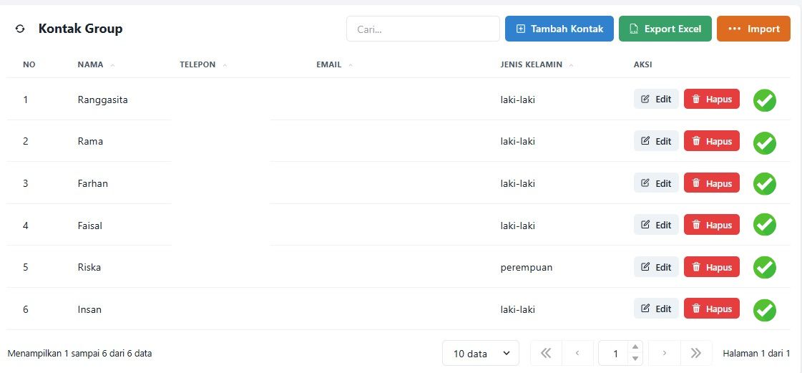Screen dimensions: 802x373
Task: Click the refresh icon beside Kontak Group
Action: (x=20, y=29)
